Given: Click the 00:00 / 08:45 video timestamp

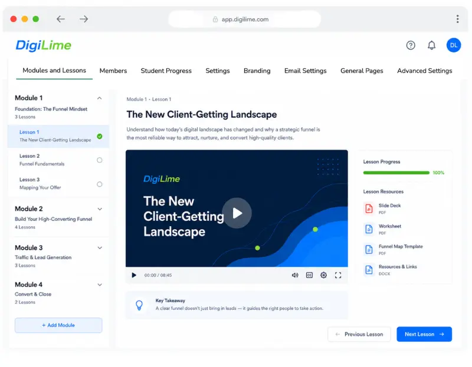Looking at the screenshot, I should point(158,275).
